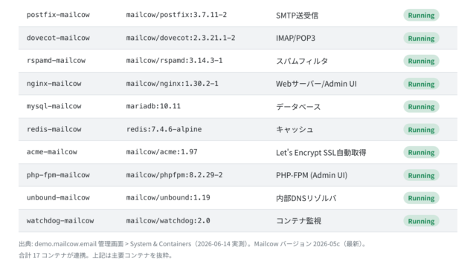Screen dimensions: 476x267
Task: Click the Running badge for watchdog-mailcow
Action: click(421, 221)
